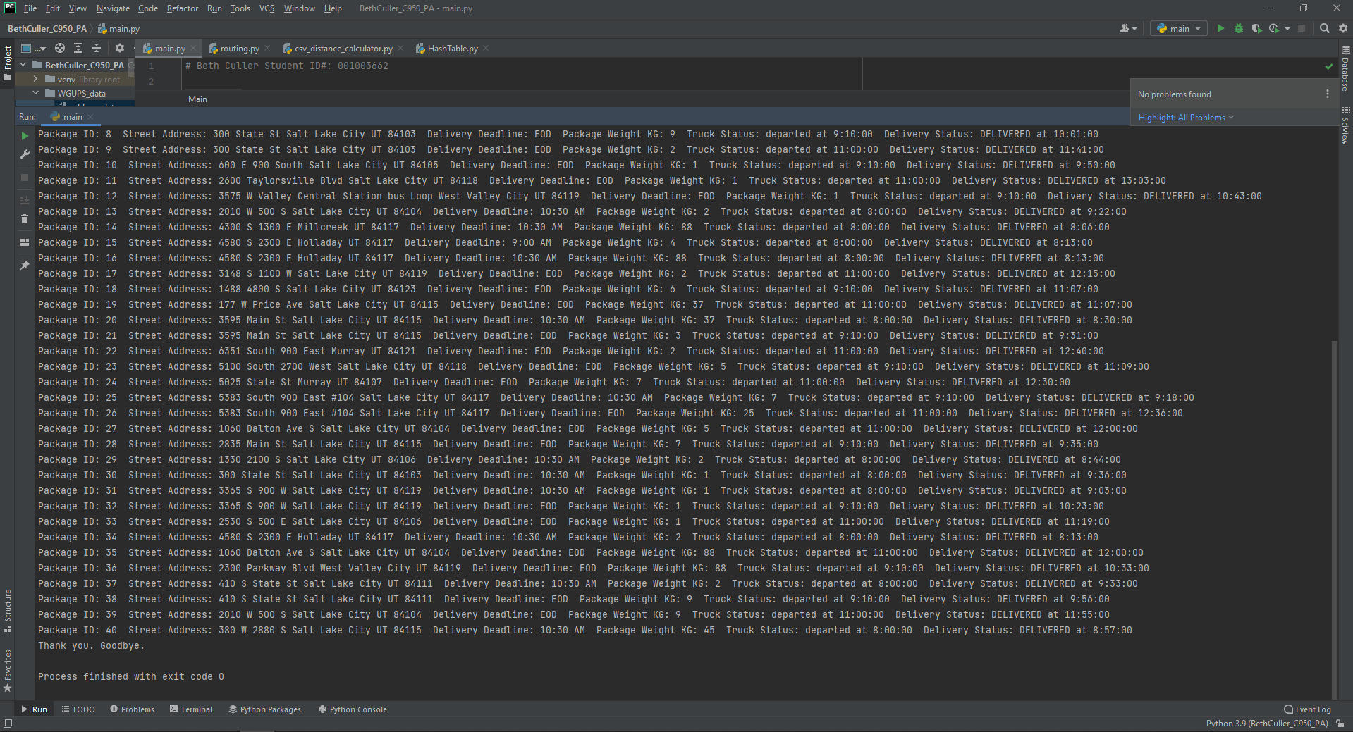Start debugging with the green bug icon
1353x732 pixels.
tap(1239, 28)
